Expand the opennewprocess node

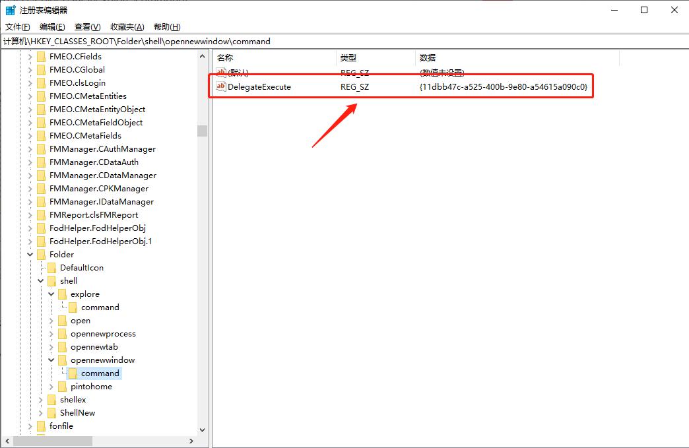click(51, 333)
